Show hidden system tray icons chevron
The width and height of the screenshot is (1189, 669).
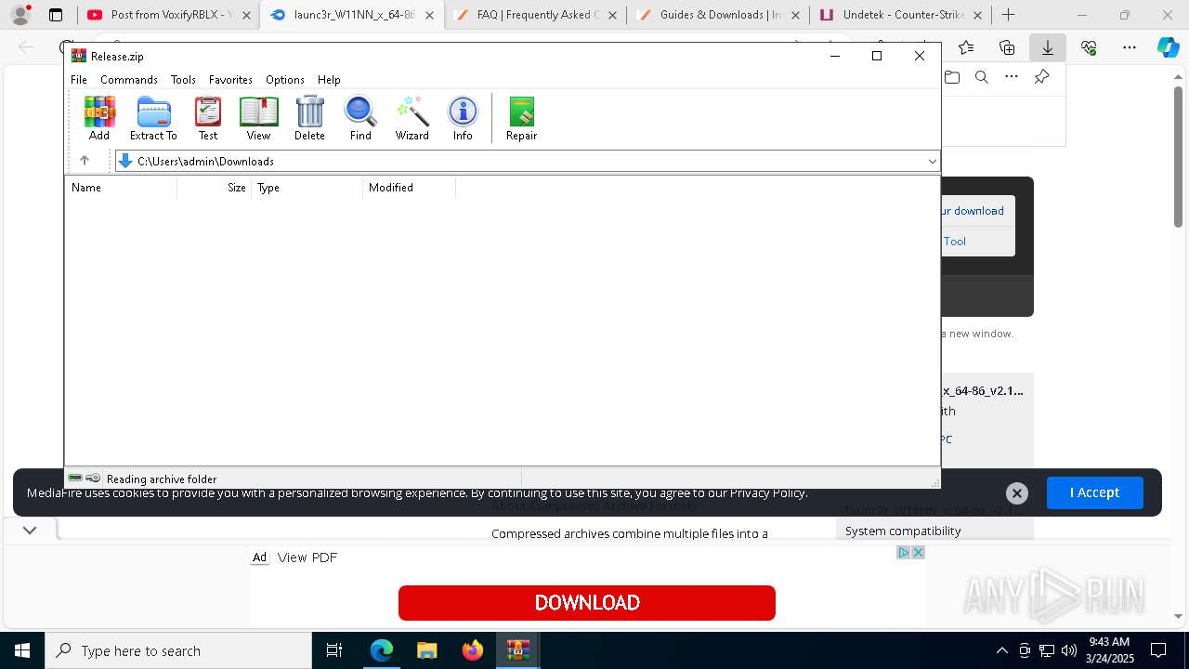coord(1001,650)
